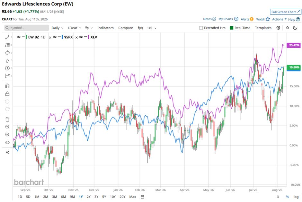The width and height of the screenshot is (302, 202).
Task: Select the 1Y time range
Action: click(81, 197)
